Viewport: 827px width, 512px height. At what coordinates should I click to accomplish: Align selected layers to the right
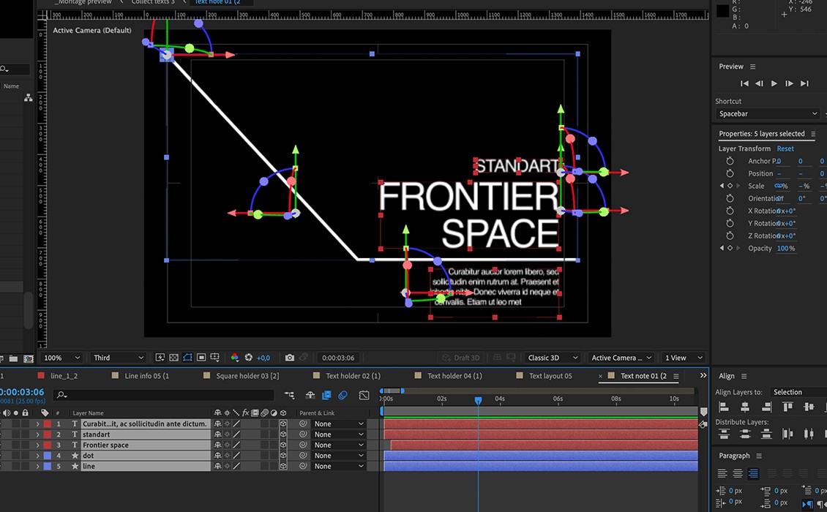point(766,407)
